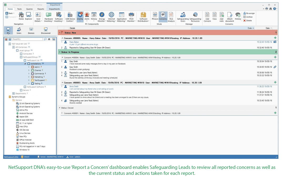Screen dimensions: 284x182
Task: Open the Departments ribbon tab
Action: [54, 9]
